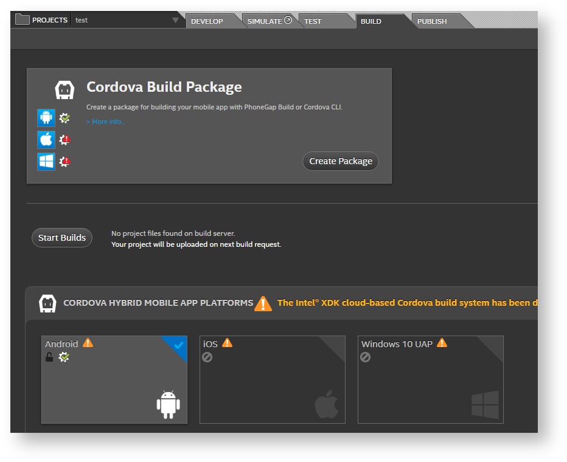
Task: Click the SIMULATE tab external launch icon
Action: click(x=288, y=20)
